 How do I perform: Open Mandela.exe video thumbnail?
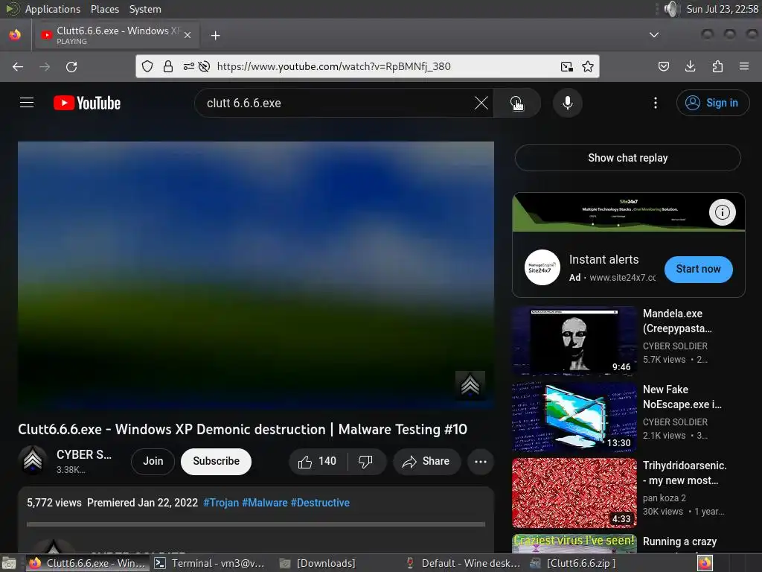(574, 340)
